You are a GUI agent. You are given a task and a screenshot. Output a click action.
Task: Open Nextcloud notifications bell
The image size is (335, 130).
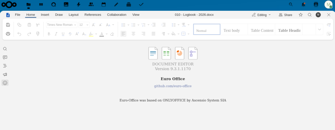(303, 5)
